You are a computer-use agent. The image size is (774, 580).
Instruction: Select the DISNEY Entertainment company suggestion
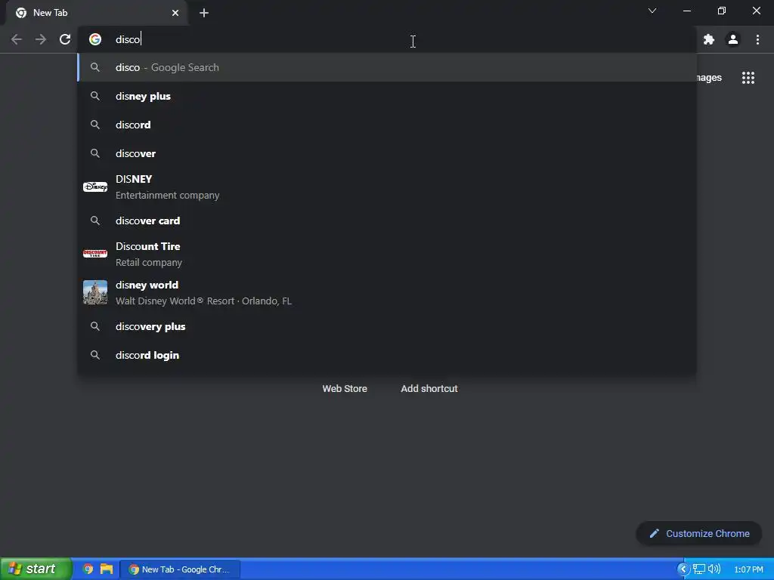click(387, 187)
